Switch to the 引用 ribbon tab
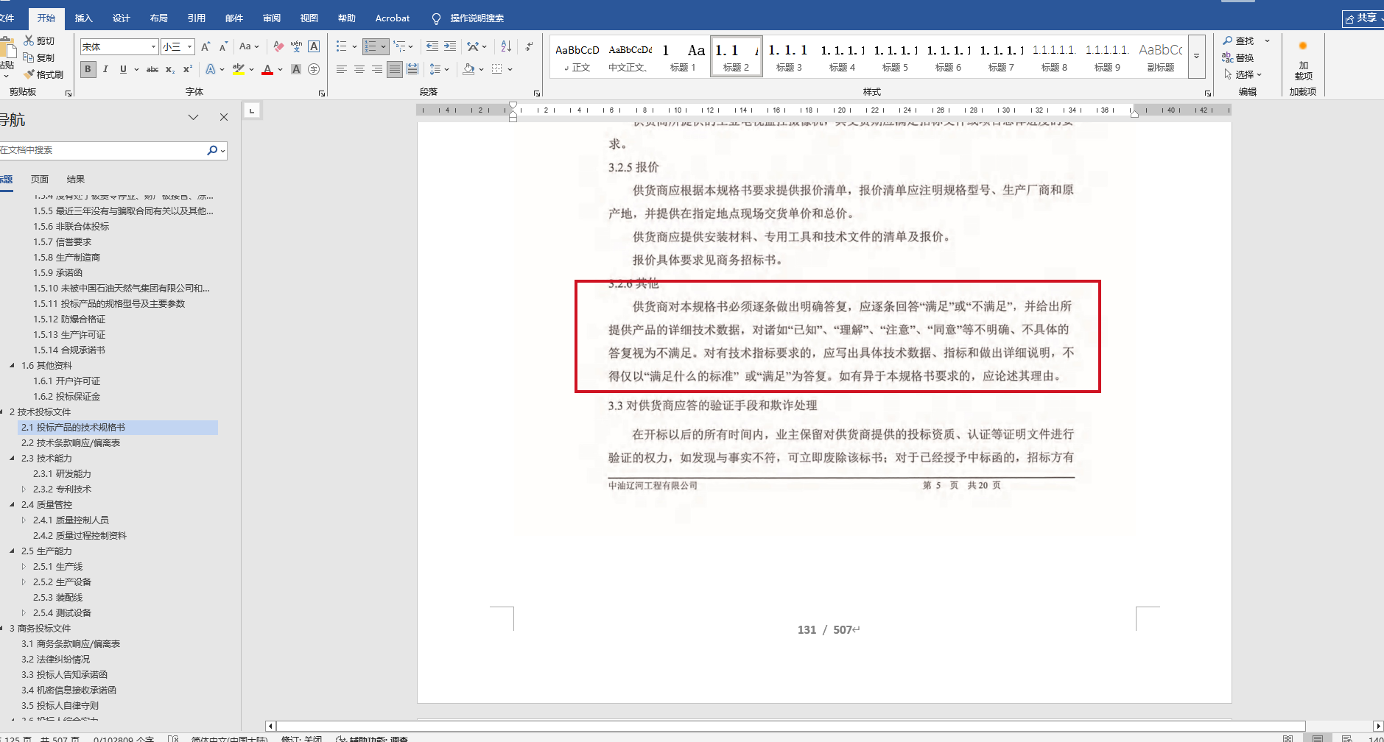Image resolution: width=1384 pixels, height=742 pixels. 197,18
